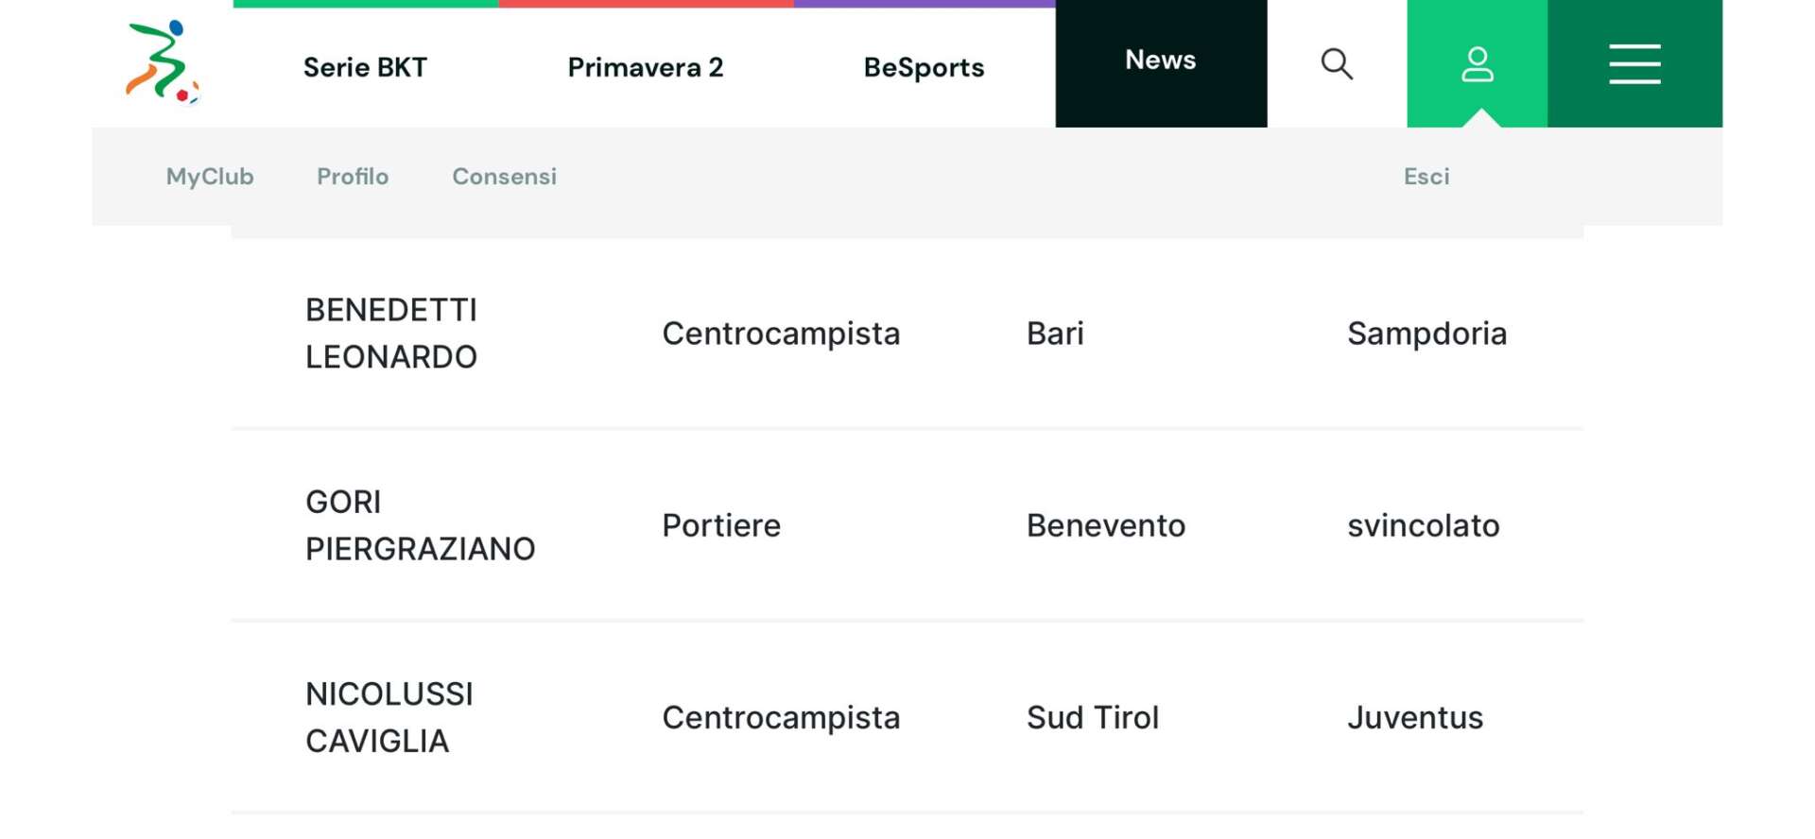Go to Serie BKT section
This screenshot has height=839, width=1815.
[x=365, y=68]
